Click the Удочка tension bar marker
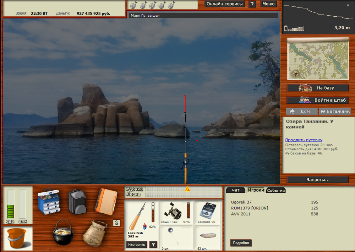 (187, 189)
